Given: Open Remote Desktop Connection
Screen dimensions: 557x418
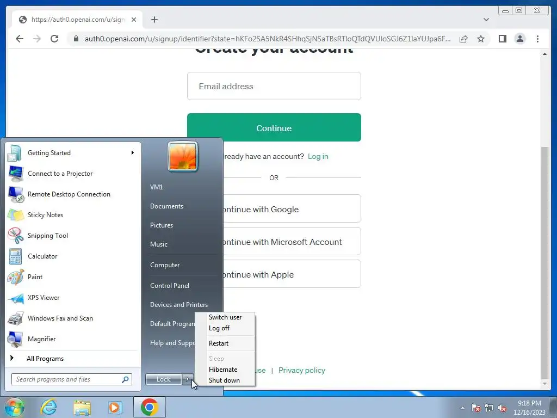Looking at the screenshot, I should (73, 194).
